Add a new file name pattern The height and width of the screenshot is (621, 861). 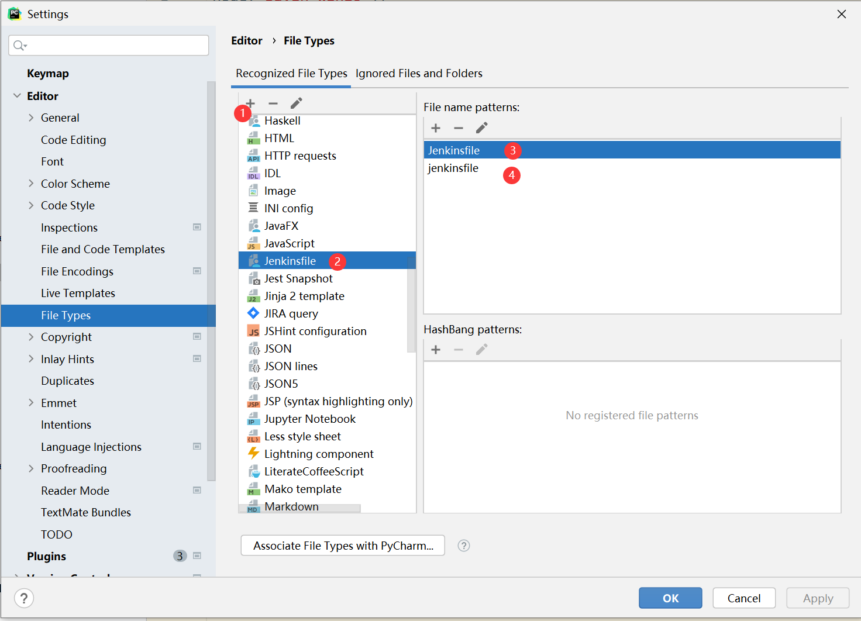[x=436, y=128]
